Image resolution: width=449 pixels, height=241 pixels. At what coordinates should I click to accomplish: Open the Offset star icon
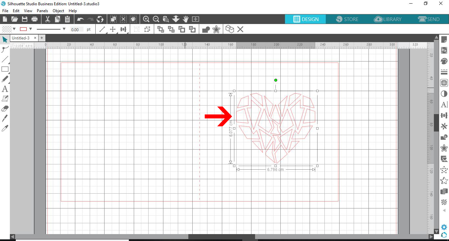216,29
